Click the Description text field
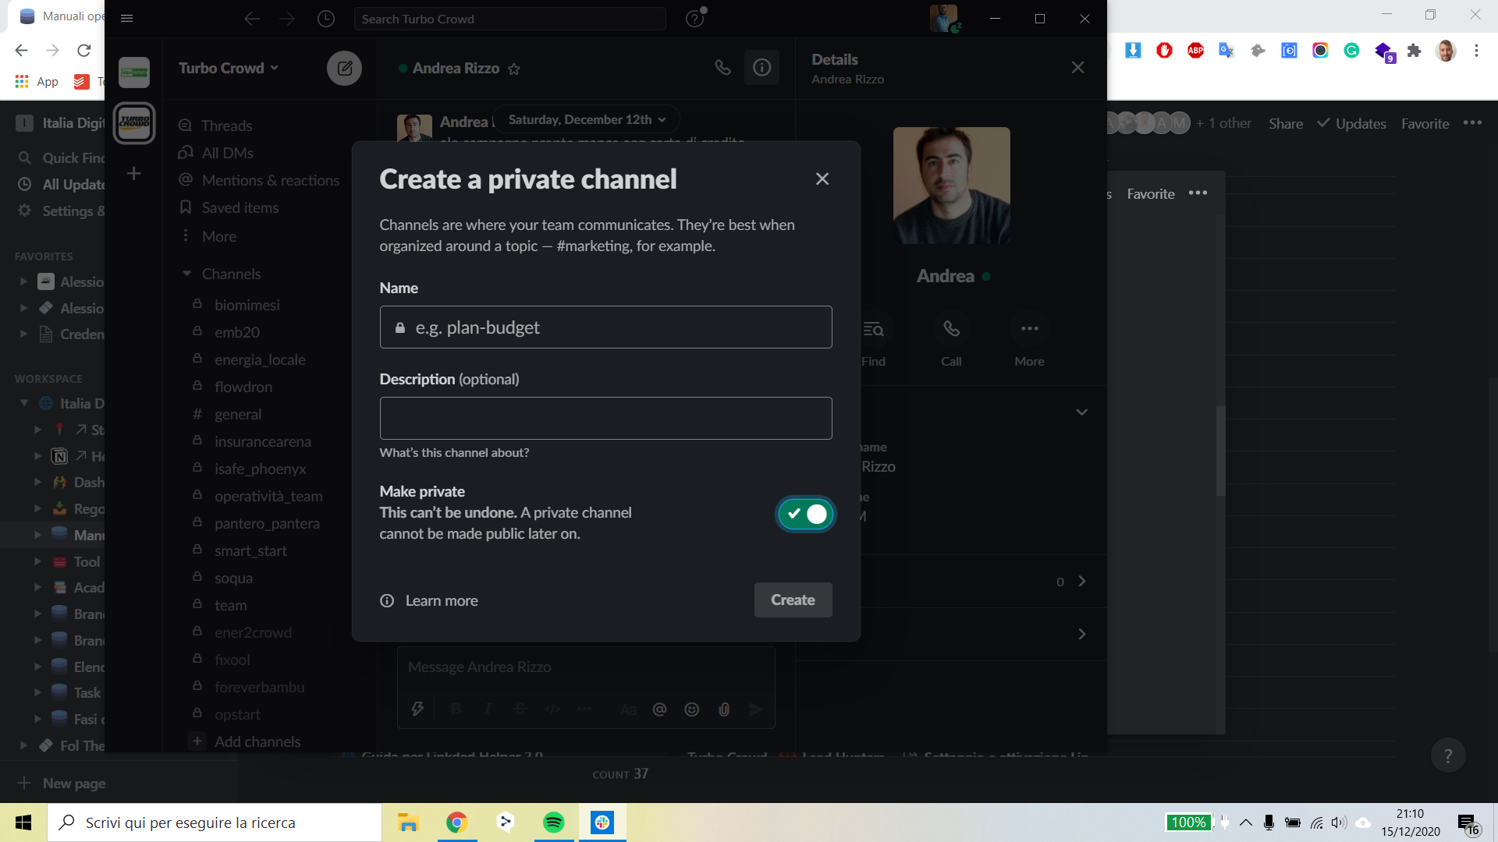 pyautogui.click(x=605, y=419)
